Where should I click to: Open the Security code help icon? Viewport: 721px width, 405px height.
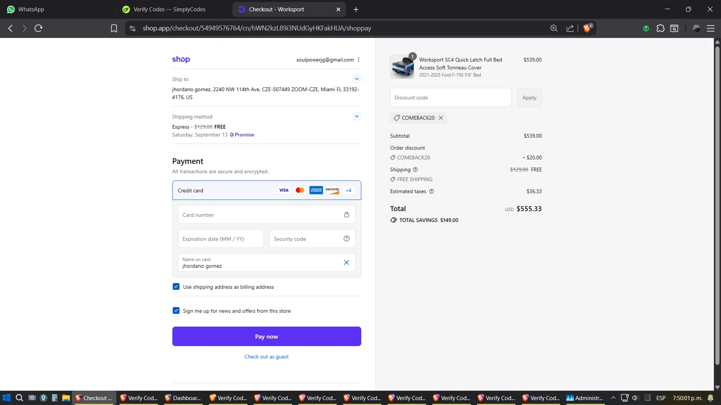(347, 238)
